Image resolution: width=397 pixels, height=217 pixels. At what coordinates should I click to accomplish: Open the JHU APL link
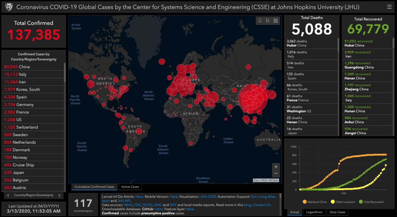point(124,201)
